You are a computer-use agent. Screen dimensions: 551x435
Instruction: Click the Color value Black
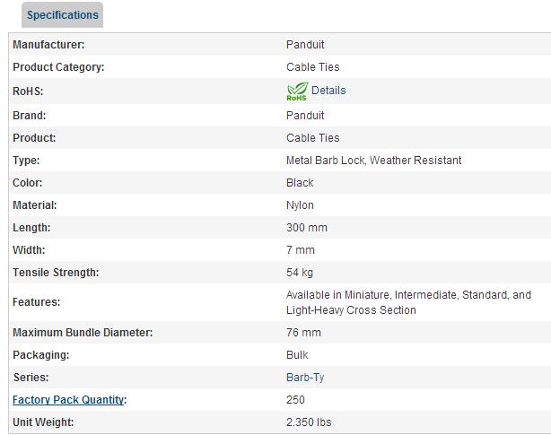(300, 183)
